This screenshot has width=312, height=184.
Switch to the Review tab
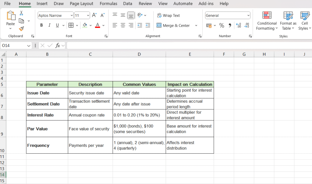click(x=145, y=4)
